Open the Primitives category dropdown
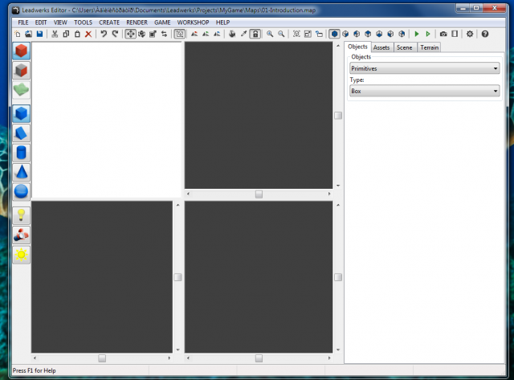Viewport: 514px width, 380px height. pyautogui.click(x=425, y=68)
